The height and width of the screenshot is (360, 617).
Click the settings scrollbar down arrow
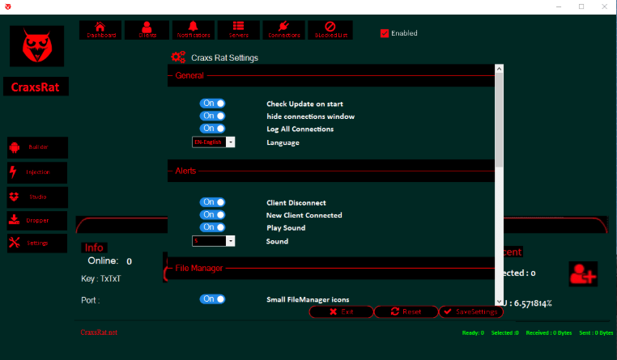[x=499, y=302]
